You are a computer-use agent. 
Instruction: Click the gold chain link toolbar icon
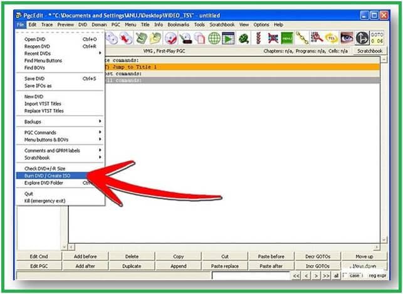(x=302, y=38)
